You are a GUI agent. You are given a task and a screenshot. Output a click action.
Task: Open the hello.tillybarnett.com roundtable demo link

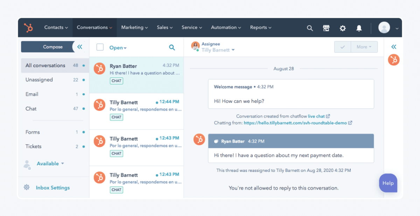tap(295, 123)
